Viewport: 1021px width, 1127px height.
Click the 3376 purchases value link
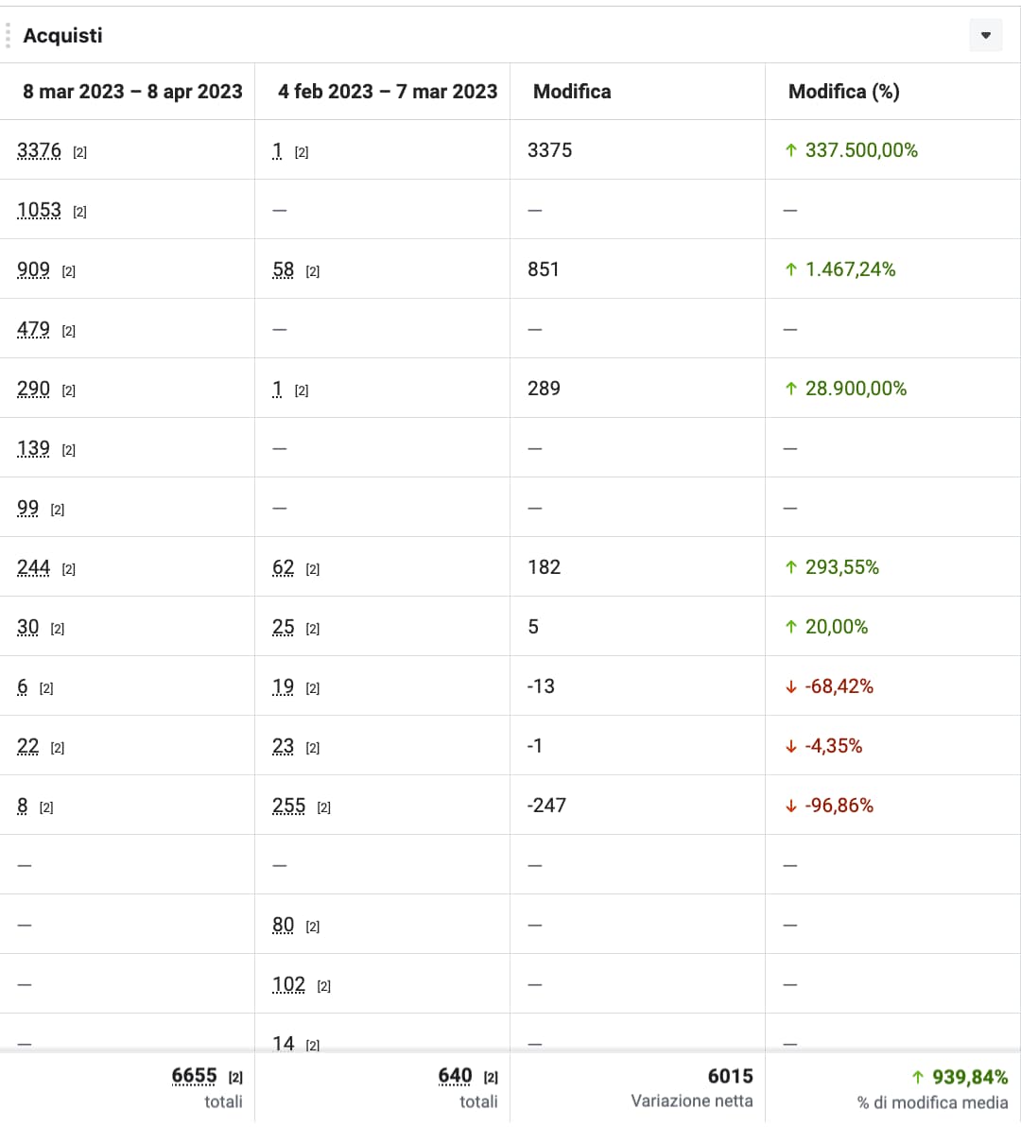point(39,150)
